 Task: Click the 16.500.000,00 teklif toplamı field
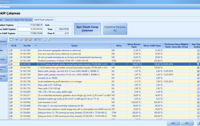click(30, 29)
